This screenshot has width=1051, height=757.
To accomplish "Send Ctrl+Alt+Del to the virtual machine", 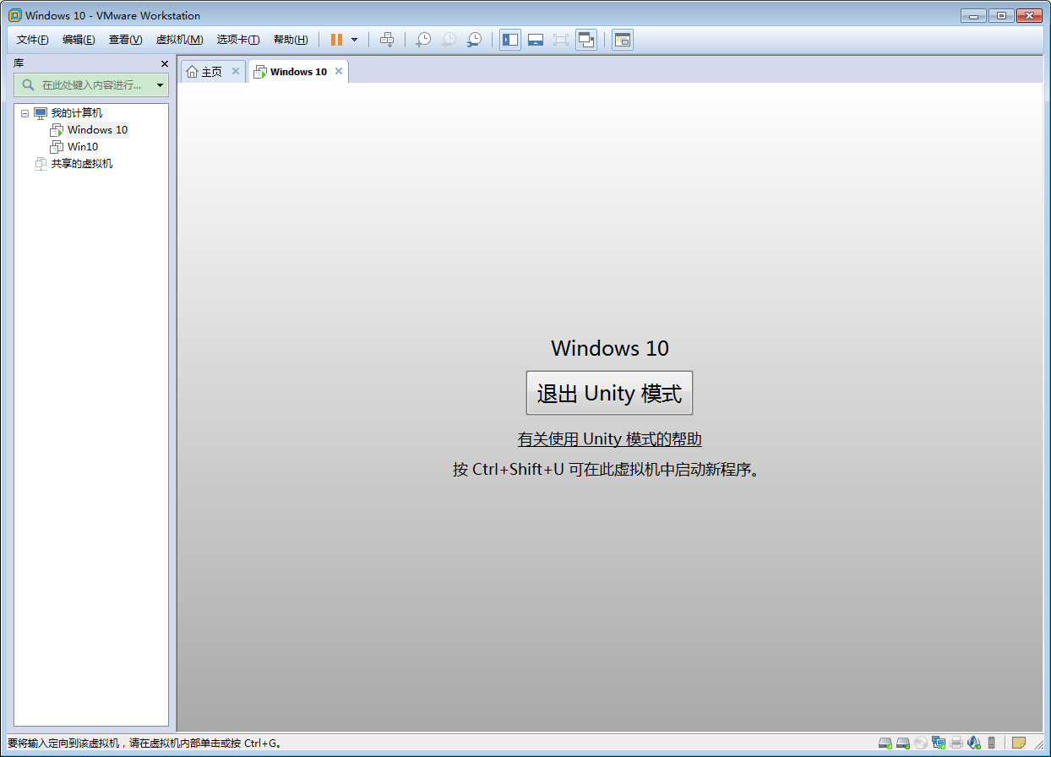I will pyautogui.click(x=386, y=39).
